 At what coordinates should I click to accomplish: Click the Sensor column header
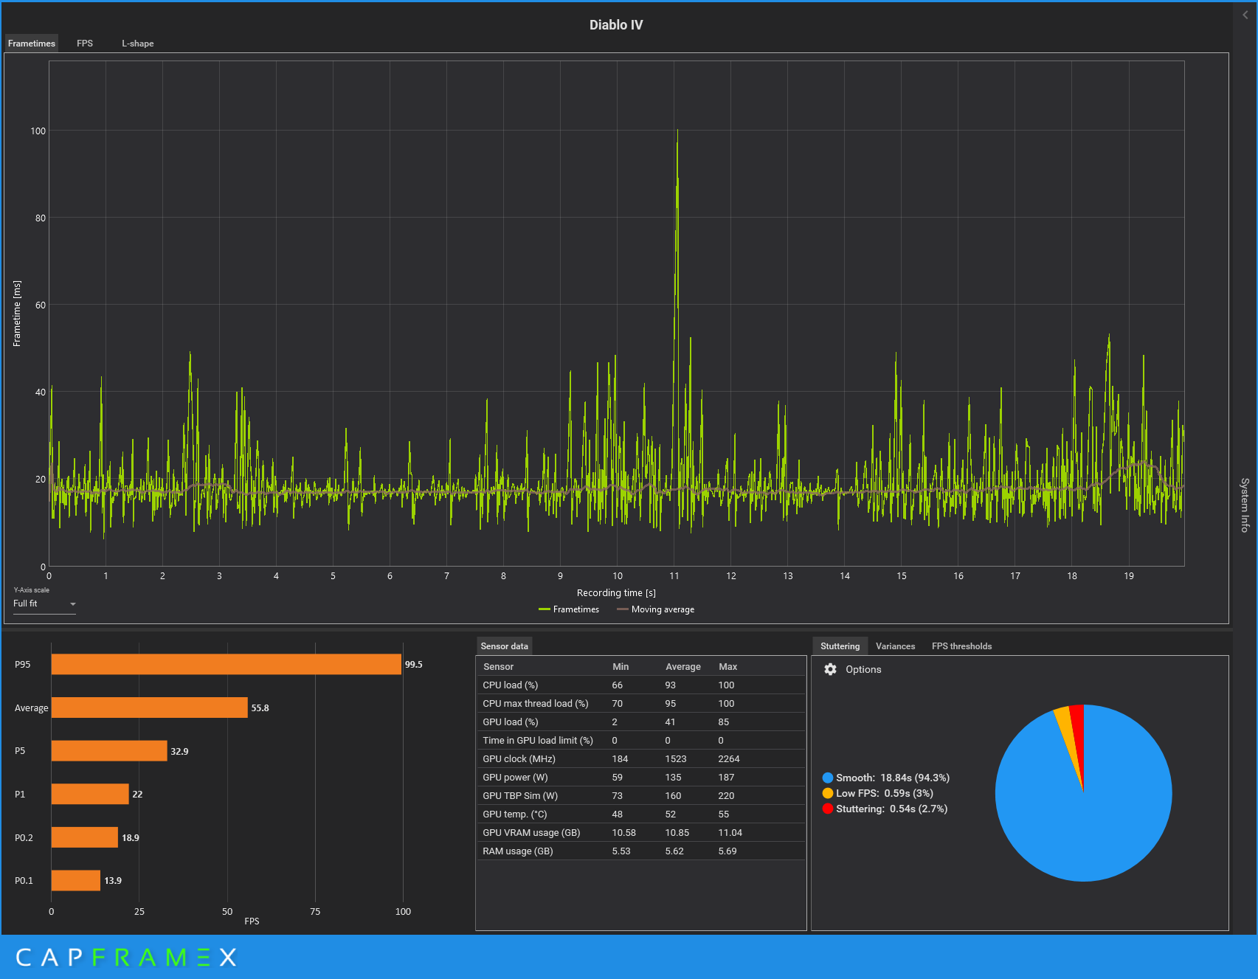click(x=498, y=666)
